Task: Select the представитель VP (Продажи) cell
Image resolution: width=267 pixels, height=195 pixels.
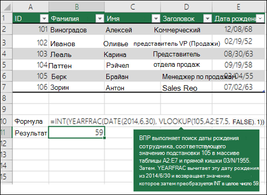Action: coord(186,42)
